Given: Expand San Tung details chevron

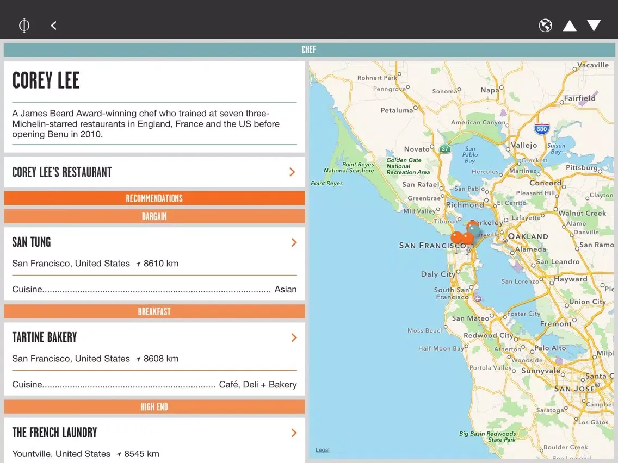Looking at the screenshot, I should point(294,242).
